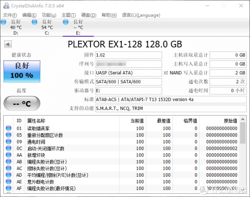250x197 pixels.
Task: Click raw value 000000000002 in row 0C
Action: pos(222,148)
